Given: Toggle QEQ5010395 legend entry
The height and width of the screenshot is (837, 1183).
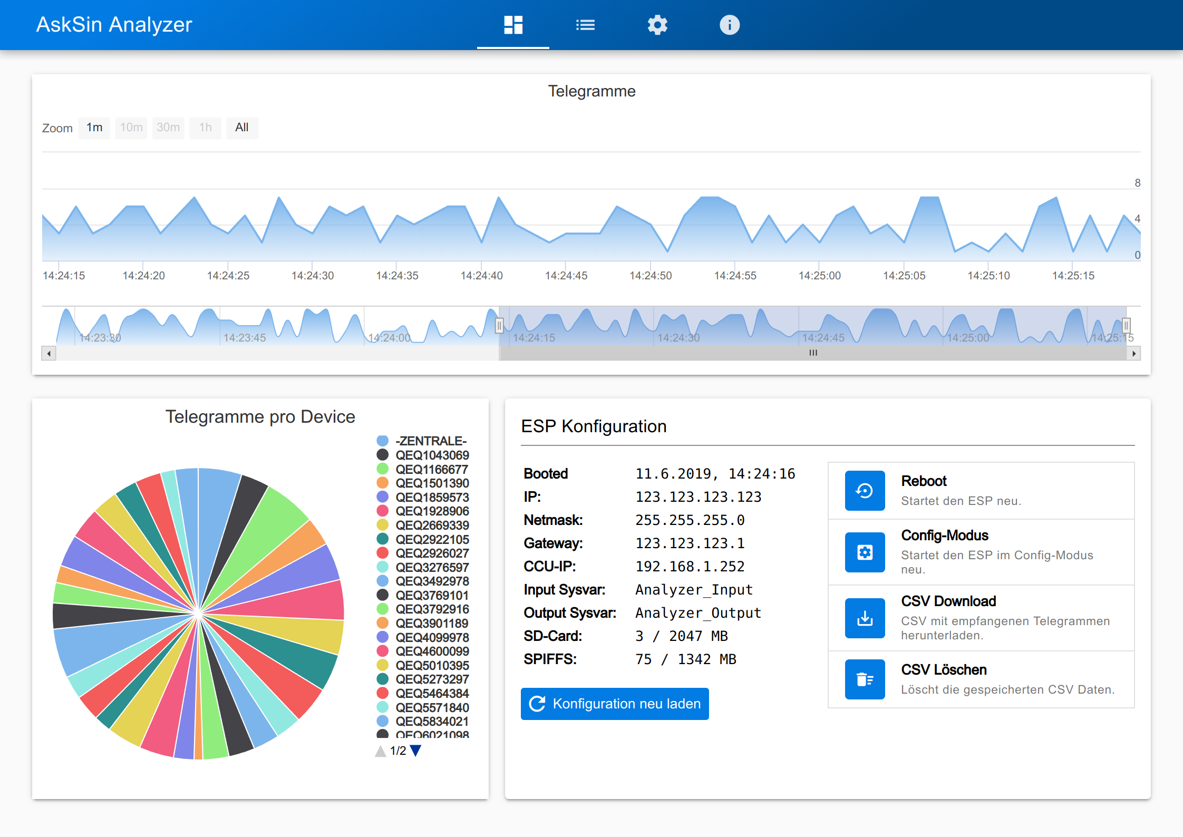Looking at the screenshot, I should coord(423,665).
